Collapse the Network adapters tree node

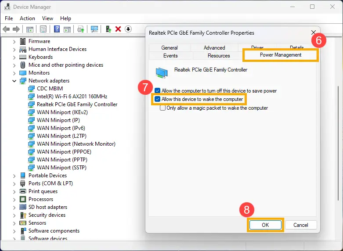14,81
